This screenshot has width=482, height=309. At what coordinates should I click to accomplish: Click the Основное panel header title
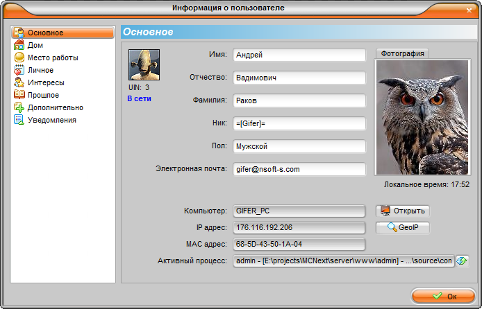click(148, 32)
